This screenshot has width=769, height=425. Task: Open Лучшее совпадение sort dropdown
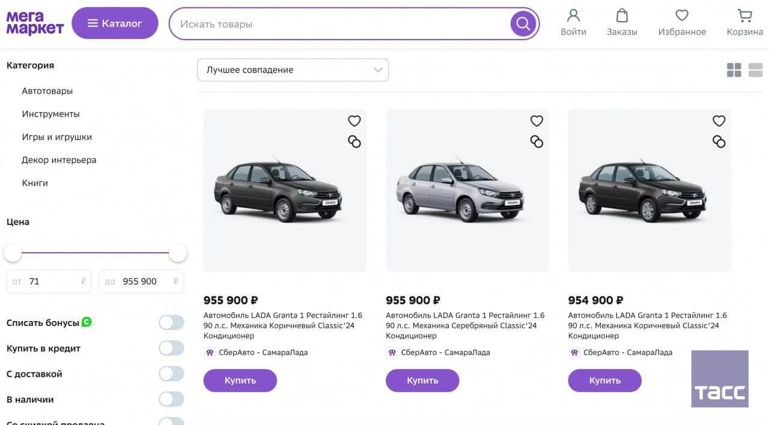[293, 70]
